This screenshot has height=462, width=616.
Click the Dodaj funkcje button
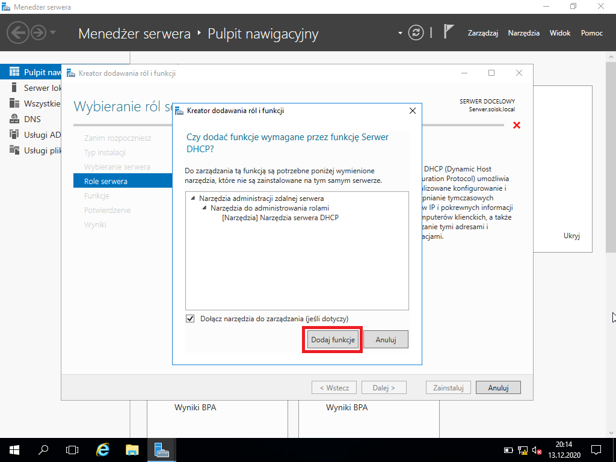click(333, 340)
